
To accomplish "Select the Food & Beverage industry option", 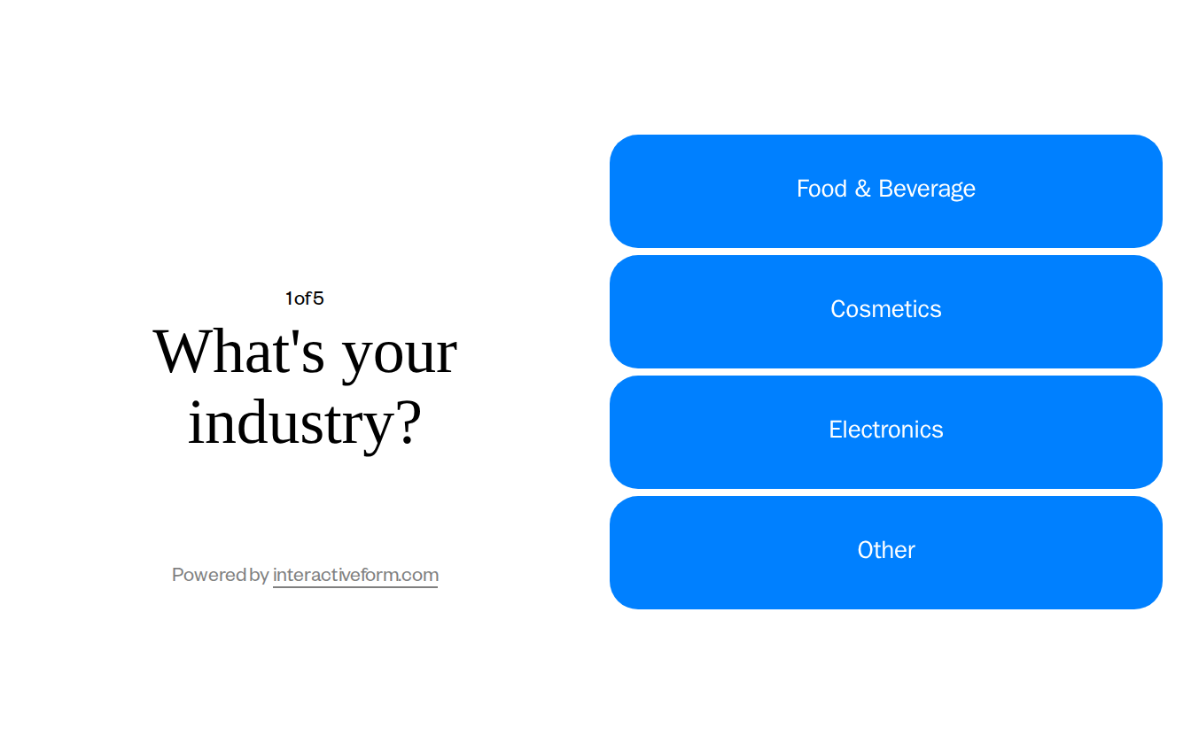I will [x=886, y=190].
